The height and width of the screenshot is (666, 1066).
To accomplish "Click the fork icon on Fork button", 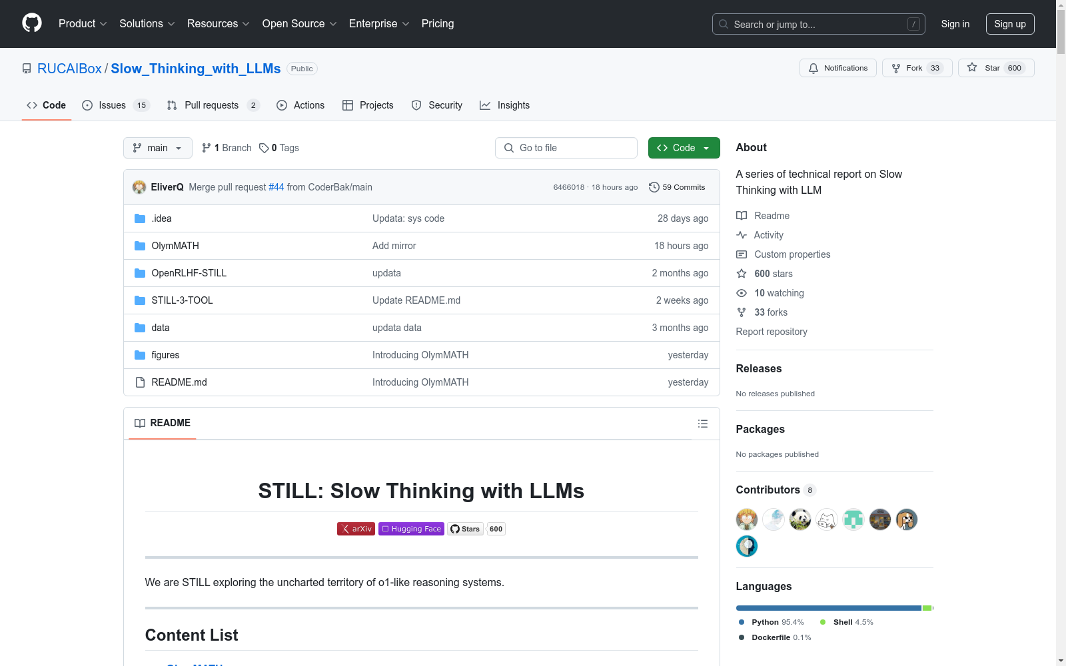I will click(x=896, y=68).
